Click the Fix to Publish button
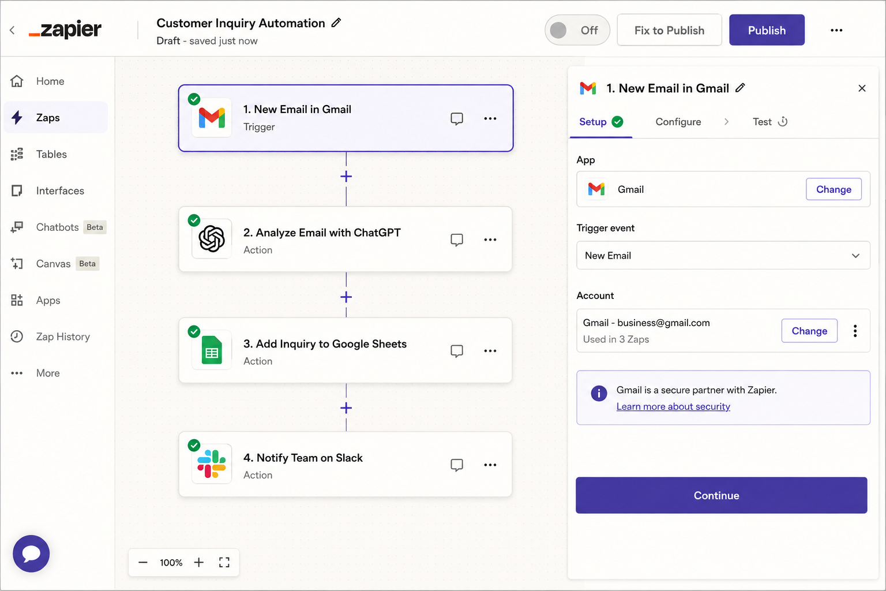The image size is (886, 591). pyautogui.click(x=669, y=30)
